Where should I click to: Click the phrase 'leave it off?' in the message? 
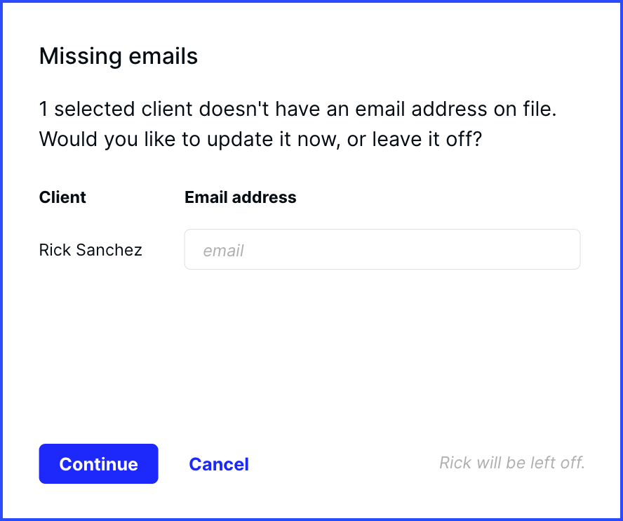pos(427,139)
